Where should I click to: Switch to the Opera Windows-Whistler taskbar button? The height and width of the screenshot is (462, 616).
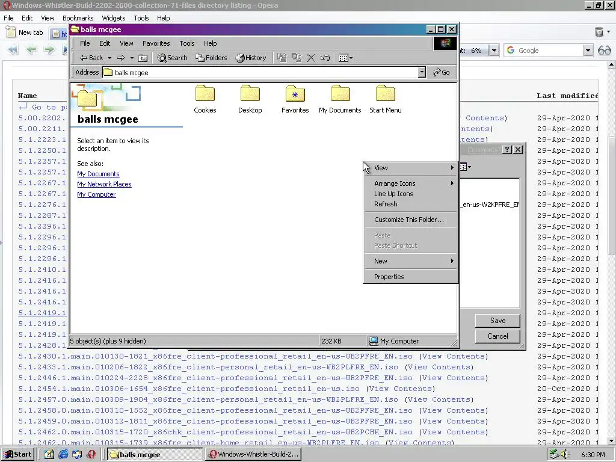pyautogui.click(x=253, y=455)
